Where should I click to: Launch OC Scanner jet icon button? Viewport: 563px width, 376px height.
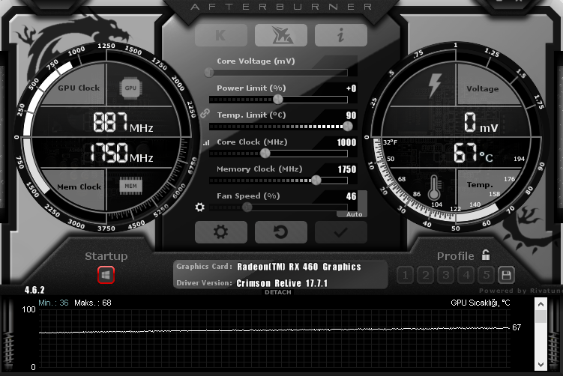[281, 35]
